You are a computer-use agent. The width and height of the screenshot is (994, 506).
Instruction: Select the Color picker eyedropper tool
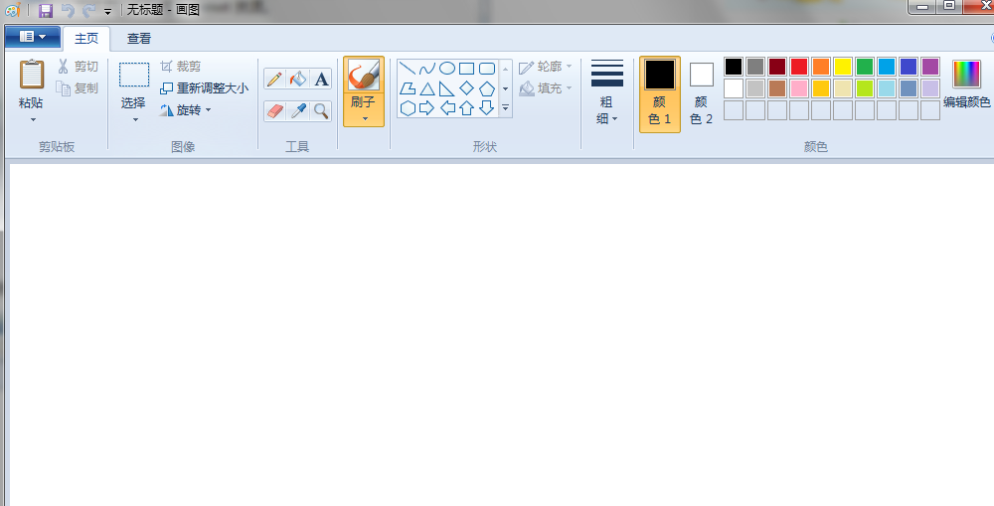coord(298,110)
